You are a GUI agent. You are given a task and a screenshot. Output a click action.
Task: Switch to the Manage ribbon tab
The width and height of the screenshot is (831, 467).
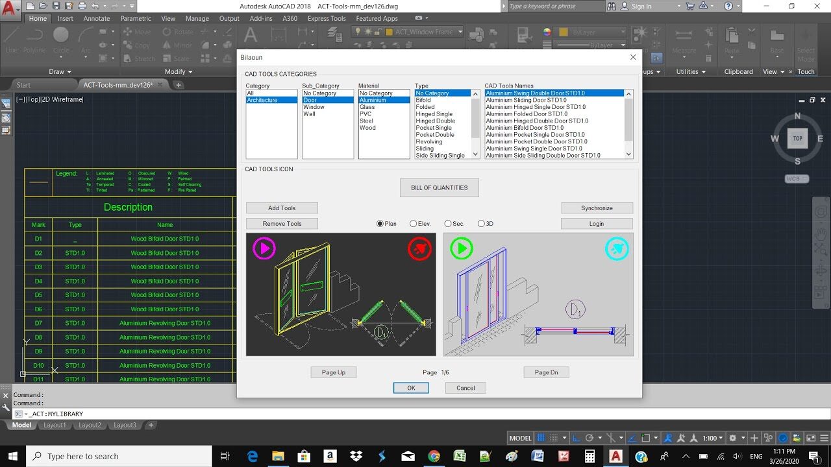(197, 19)
